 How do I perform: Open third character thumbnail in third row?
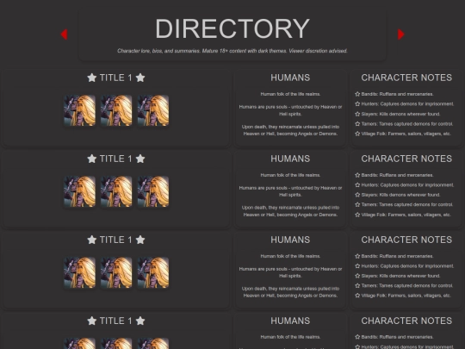pyautogui.click(x=153, y=272)
